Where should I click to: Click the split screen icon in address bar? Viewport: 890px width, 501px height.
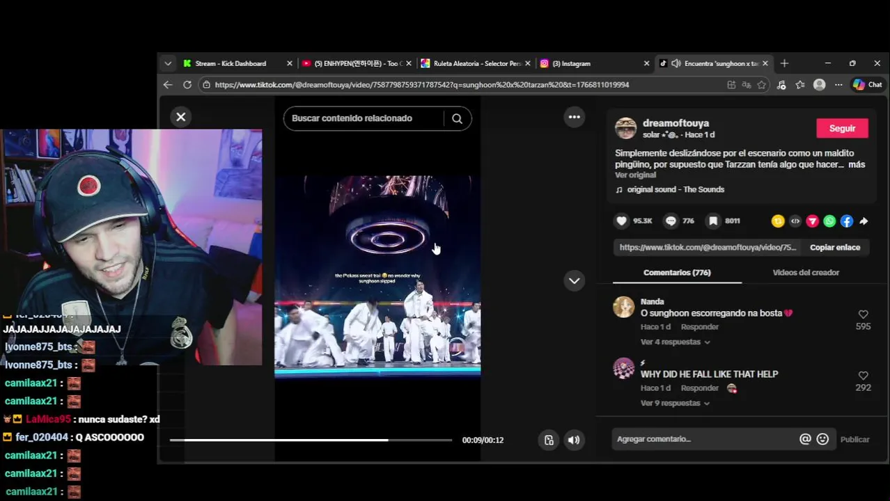click(x=731, y=85)
